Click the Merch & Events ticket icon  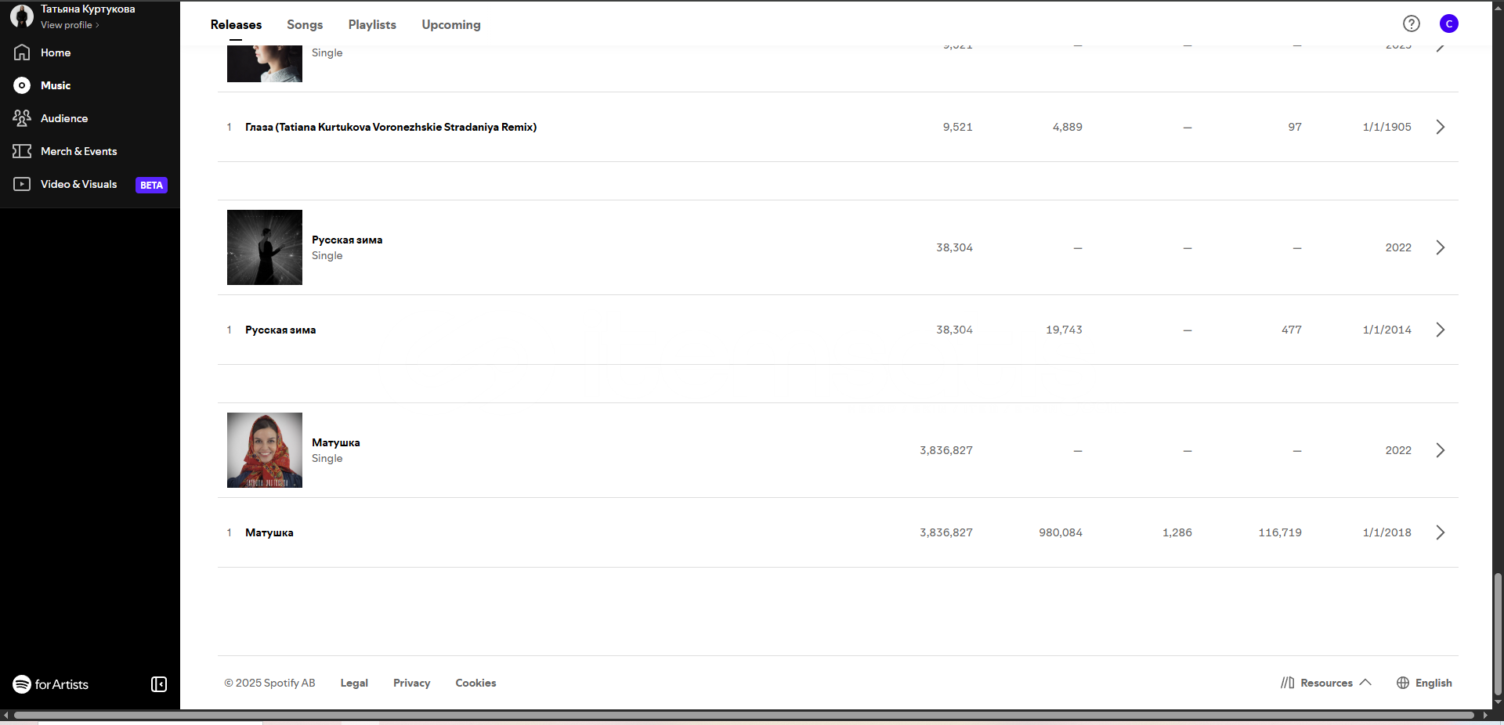(22, 151)
